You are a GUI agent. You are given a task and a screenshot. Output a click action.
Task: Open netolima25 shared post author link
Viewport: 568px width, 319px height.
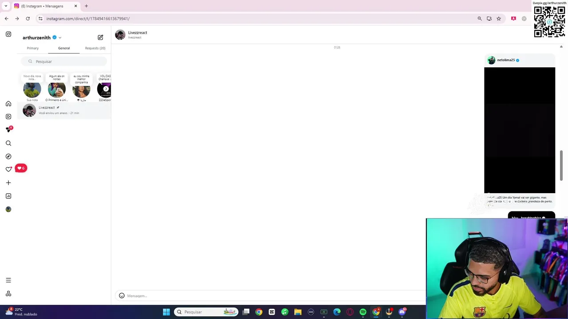coord(506,60)
